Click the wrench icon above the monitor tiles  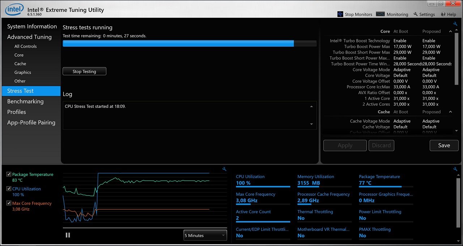click(x=455, y=169)
